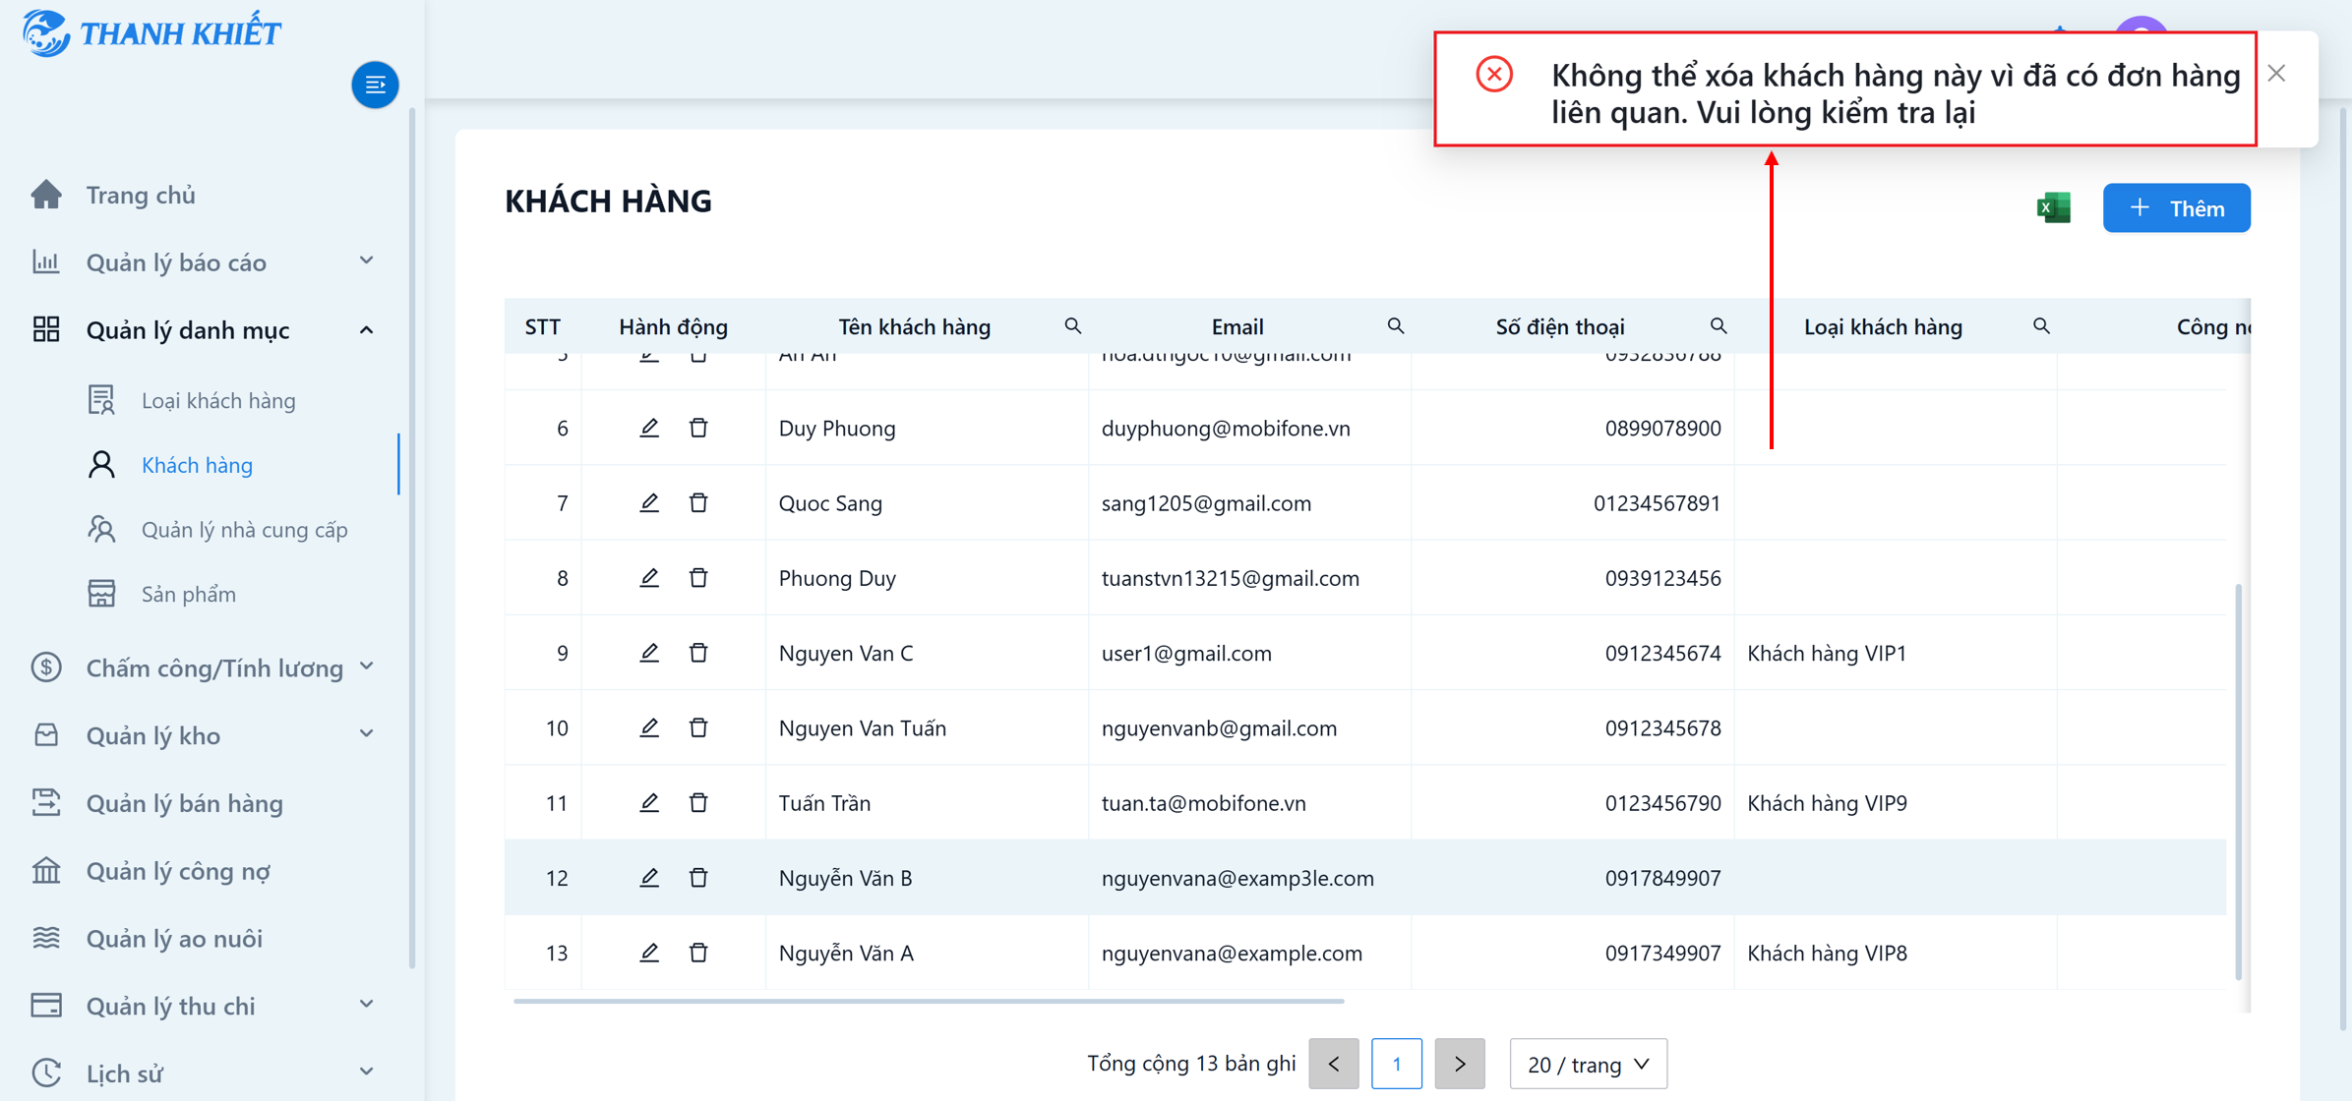Screen dimensions: 2352x1101
Task: Click Khách hàng VIP9 cell
Action: tap(1827, 802)
